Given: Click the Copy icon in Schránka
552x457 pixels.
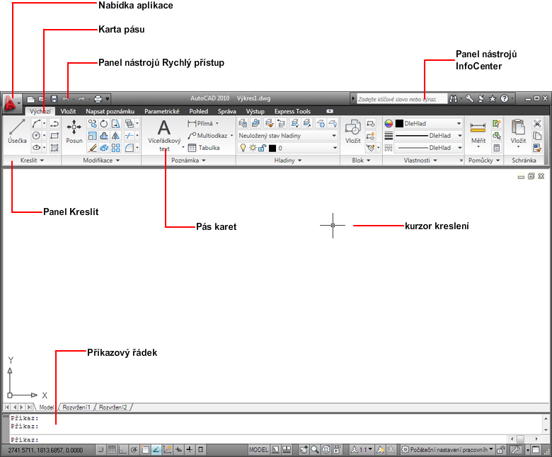Looking at the screenshot, I should 537,136.
